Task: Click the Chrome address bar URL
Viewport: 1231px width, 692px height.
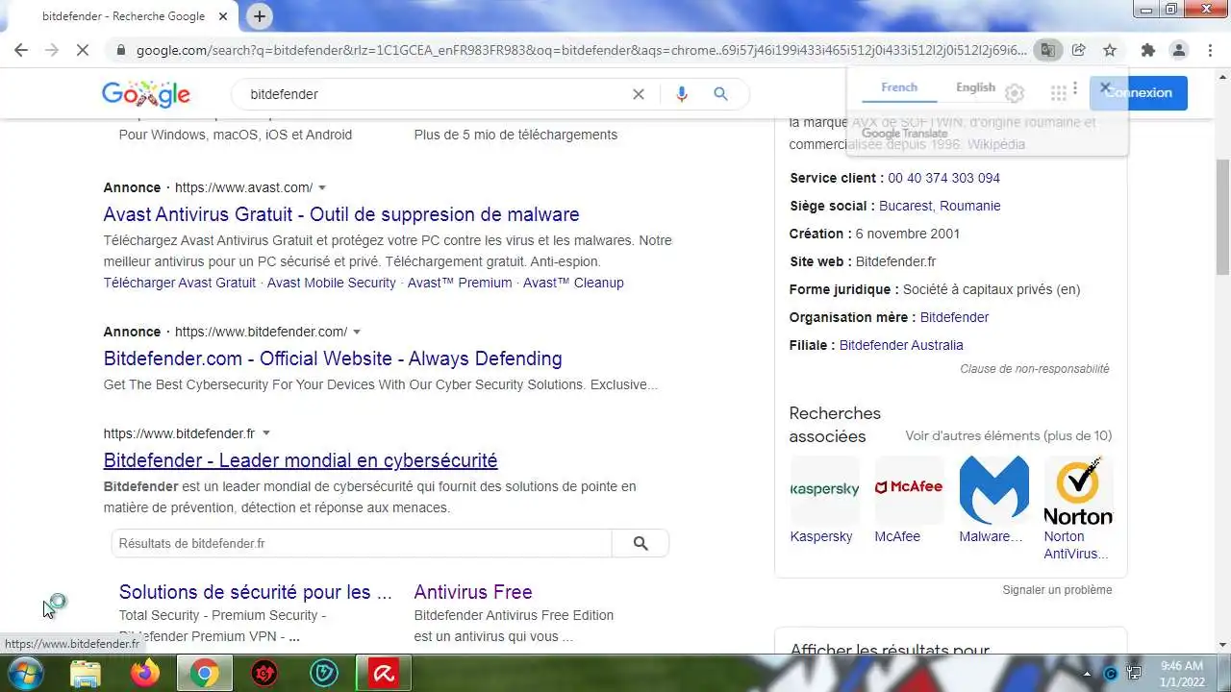Action: tap(581, 50)
